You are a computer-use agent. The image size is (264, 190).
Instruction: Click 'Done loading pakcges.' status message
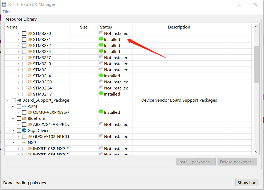25,183
